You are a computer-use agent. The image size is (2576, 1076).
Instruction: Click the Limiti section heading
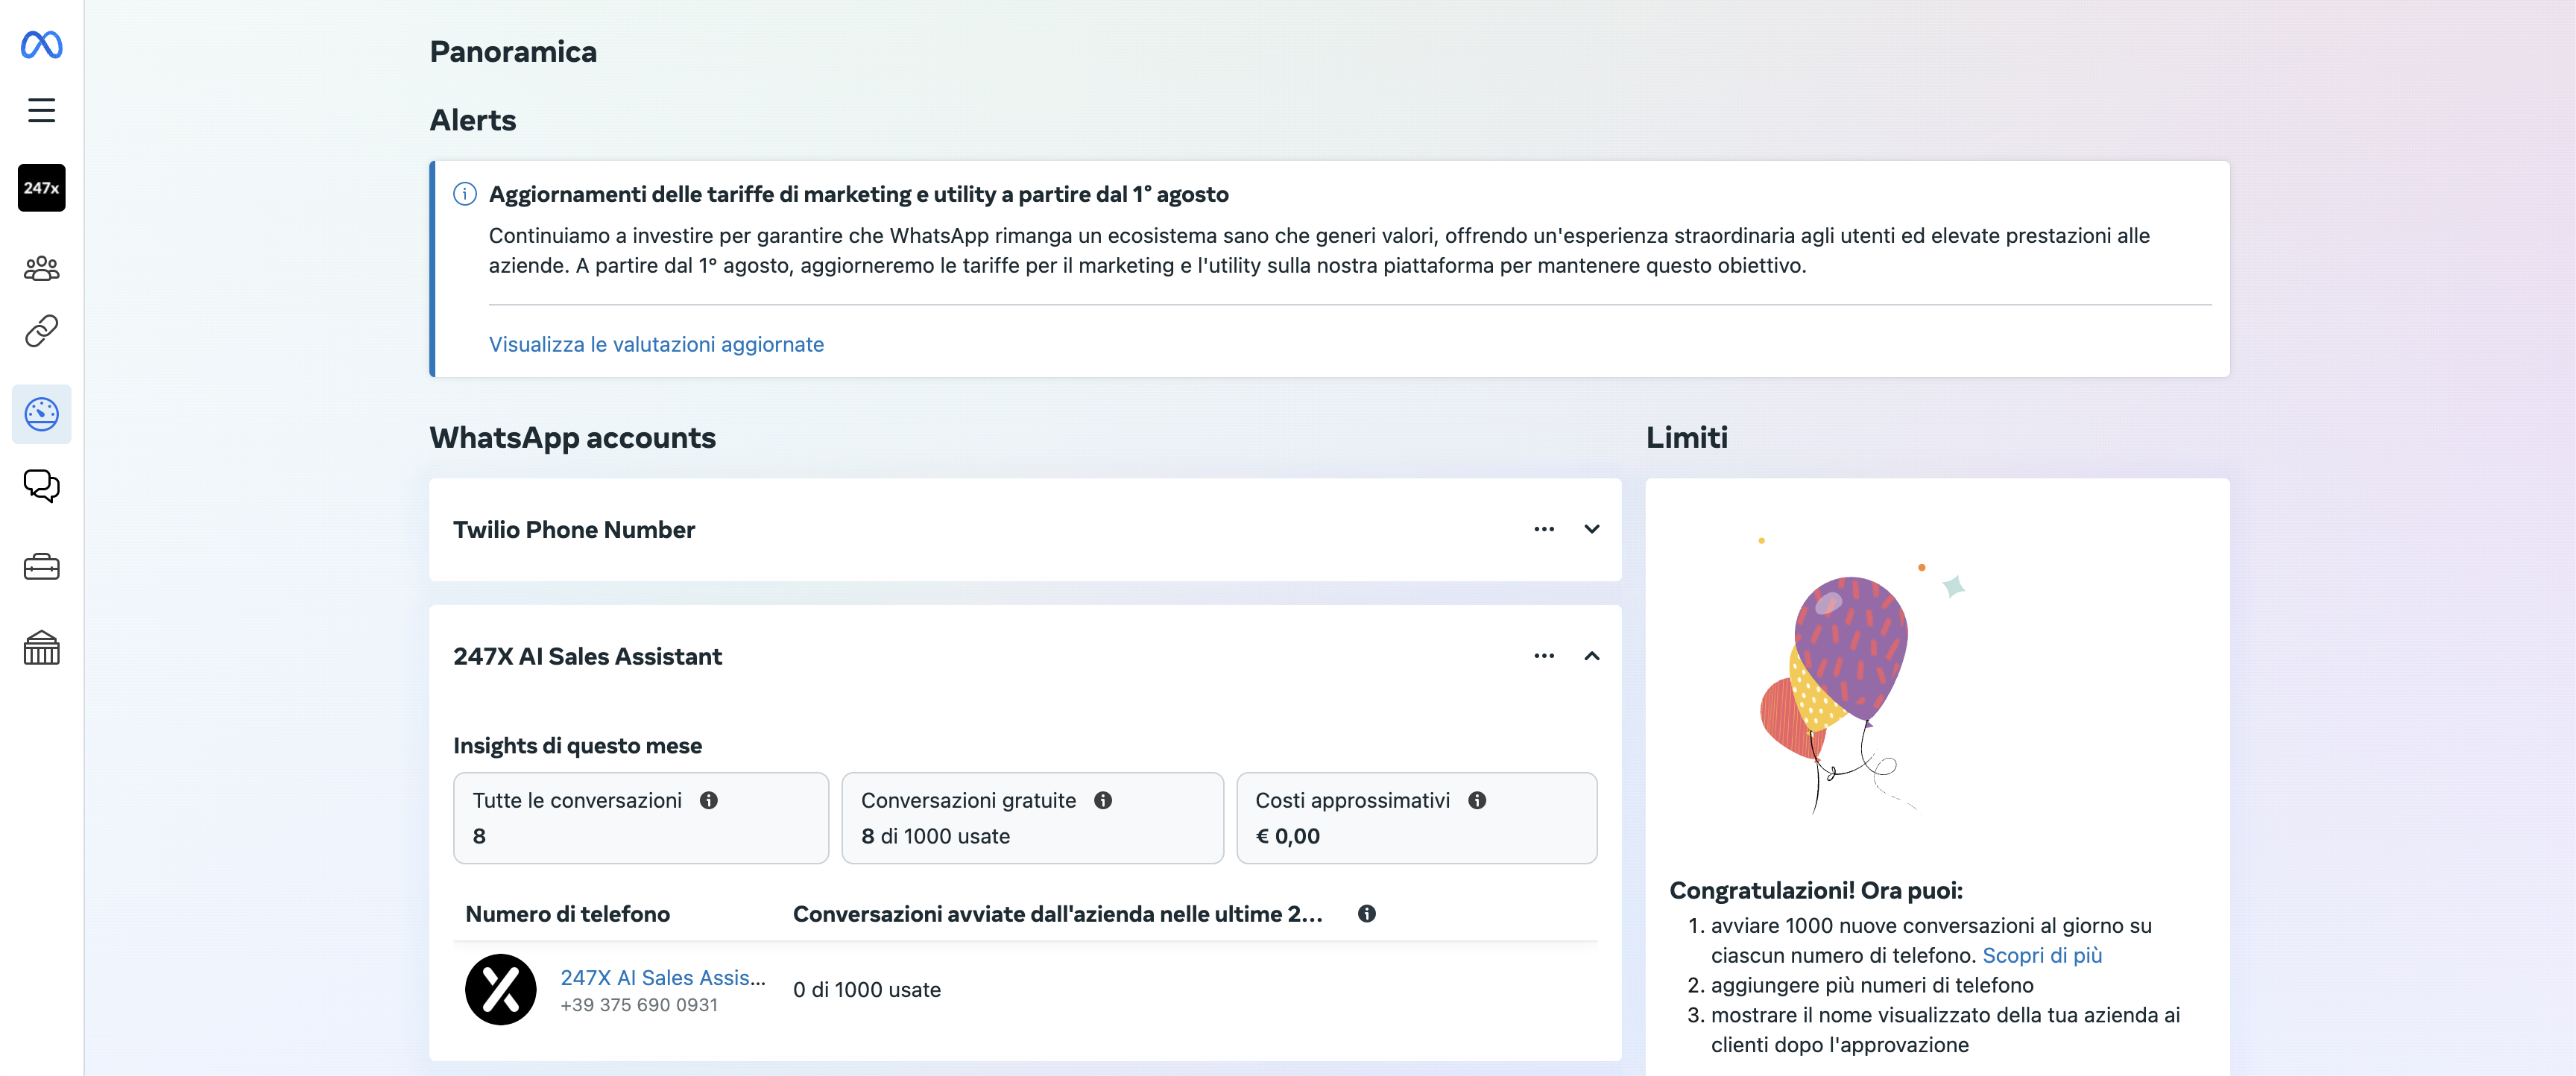[1687, 438]
